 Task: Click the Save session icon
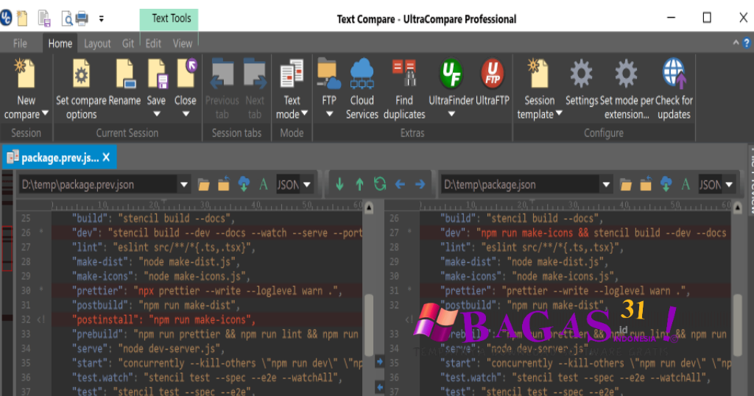tap(157, 74)
